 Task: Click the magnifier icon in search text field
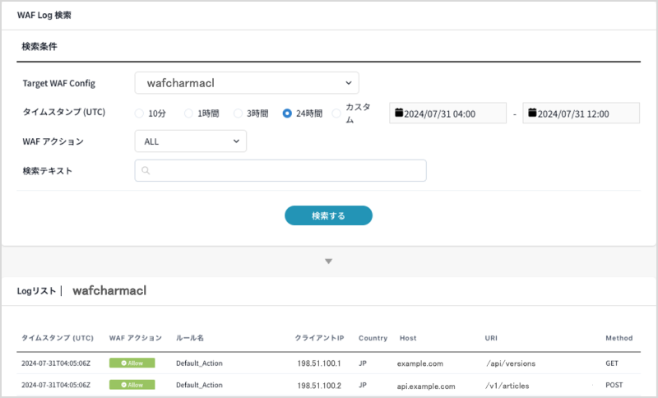coord(146,170)
